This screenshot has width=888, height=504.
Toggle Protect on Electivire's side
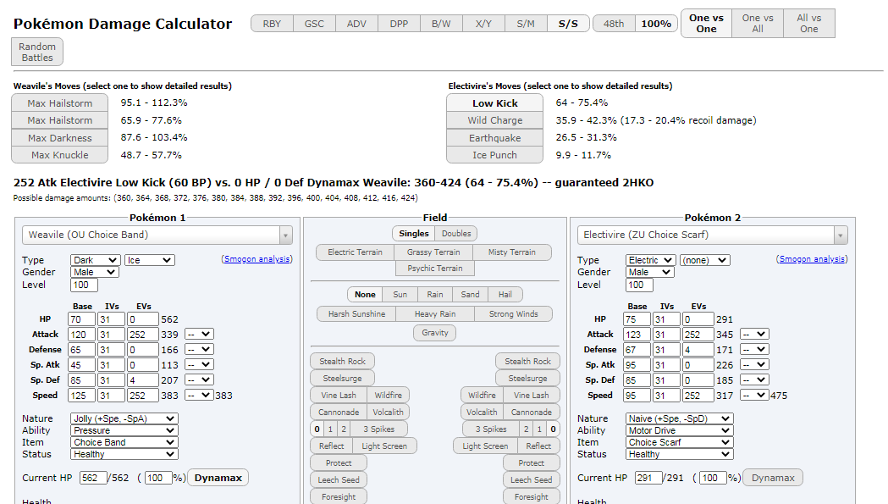click(x=532, y=463)
